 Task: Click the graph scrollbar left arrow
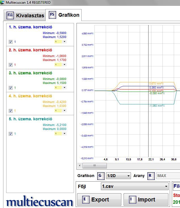pyautogui.click(x=80, y=165)
